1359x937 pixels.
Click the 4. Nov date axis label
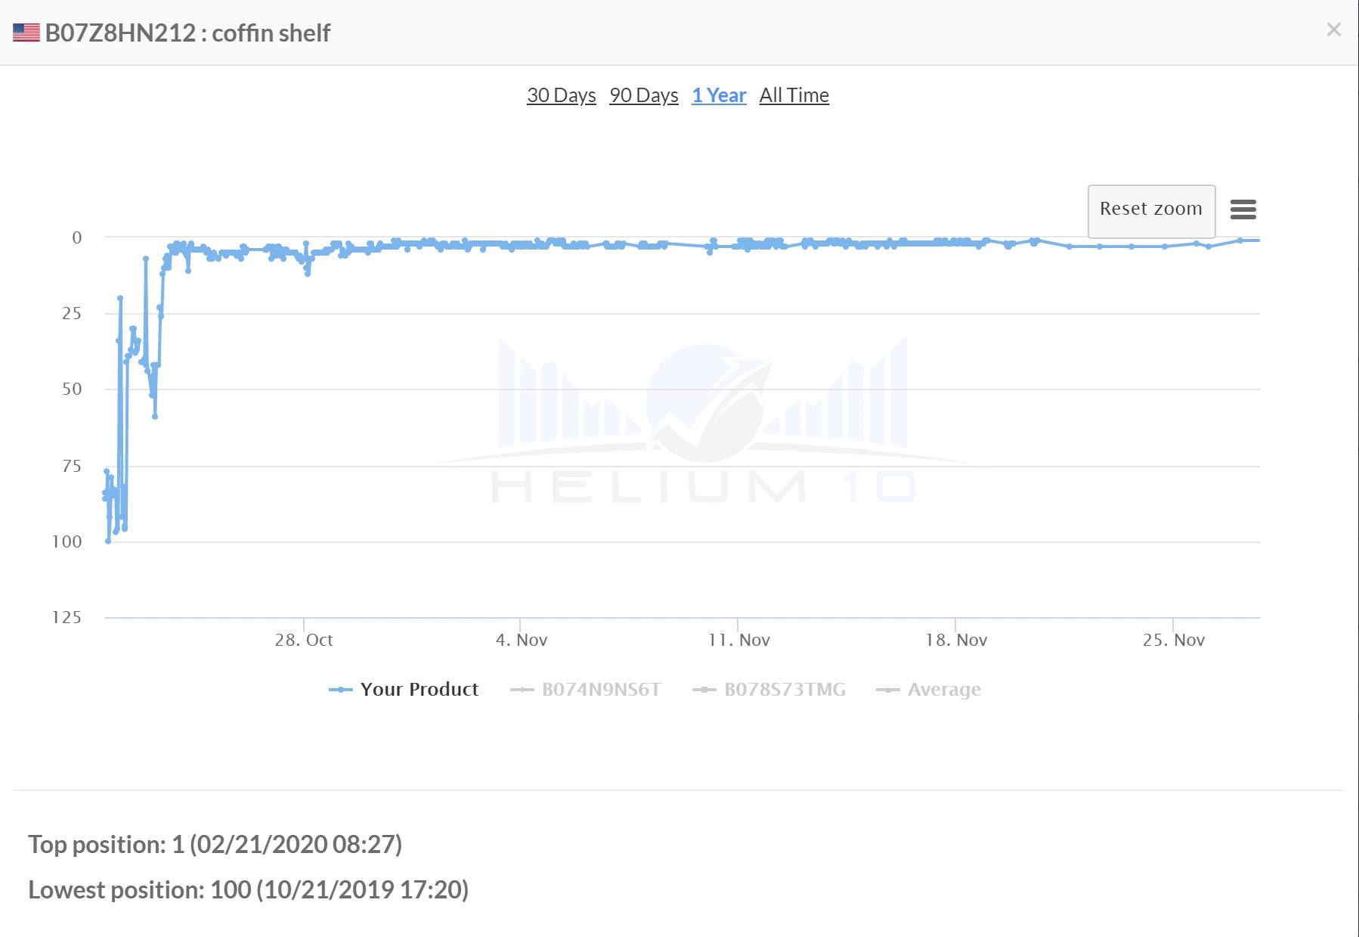pos(521,641)
